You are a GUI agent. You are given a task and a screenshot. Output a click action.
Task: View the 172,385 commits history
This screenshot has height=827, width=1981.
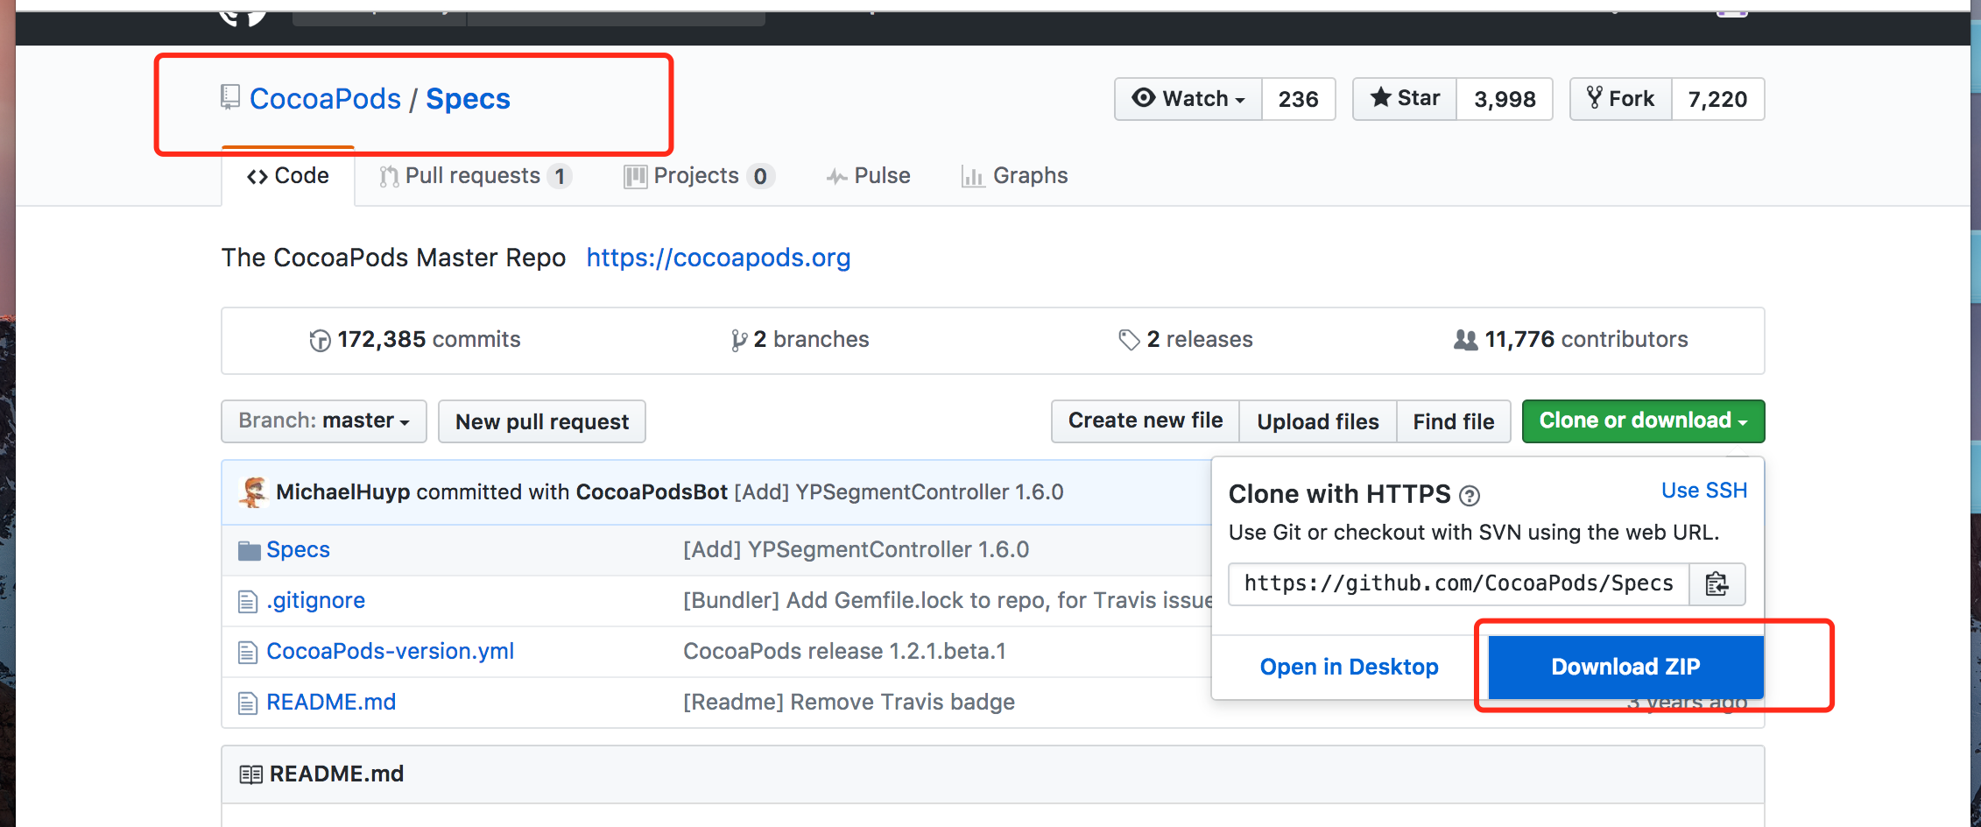coord(415,340)
